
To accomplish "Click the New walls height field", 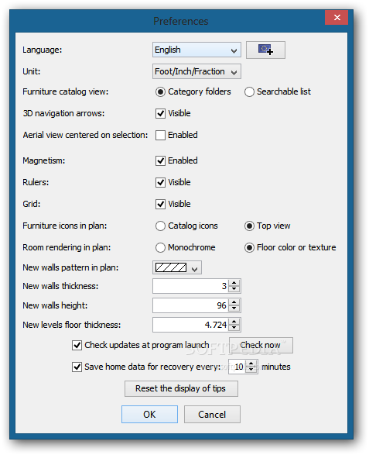I will [190, 305].
